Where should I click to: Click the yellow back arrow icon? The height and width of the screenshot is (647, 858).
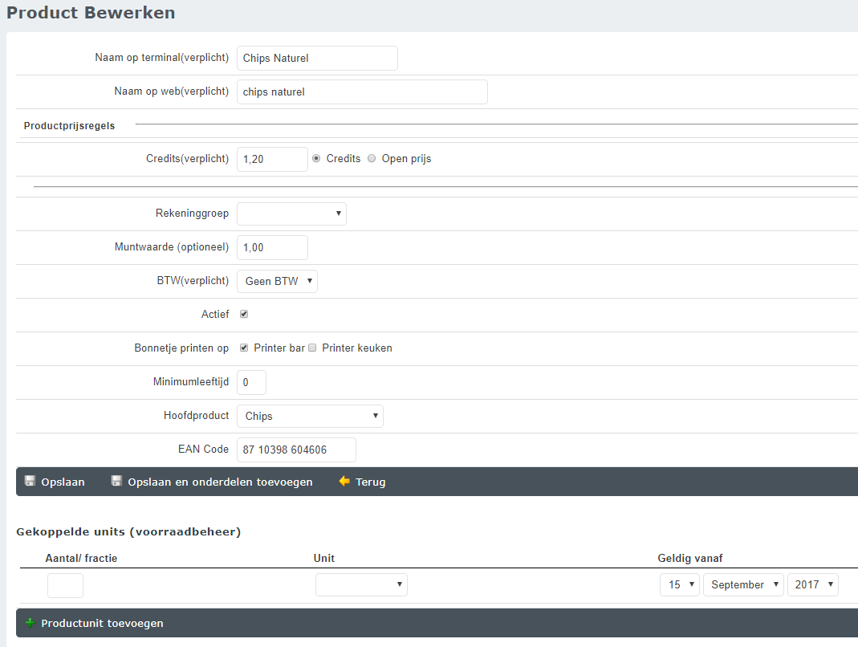coord(344,482)
